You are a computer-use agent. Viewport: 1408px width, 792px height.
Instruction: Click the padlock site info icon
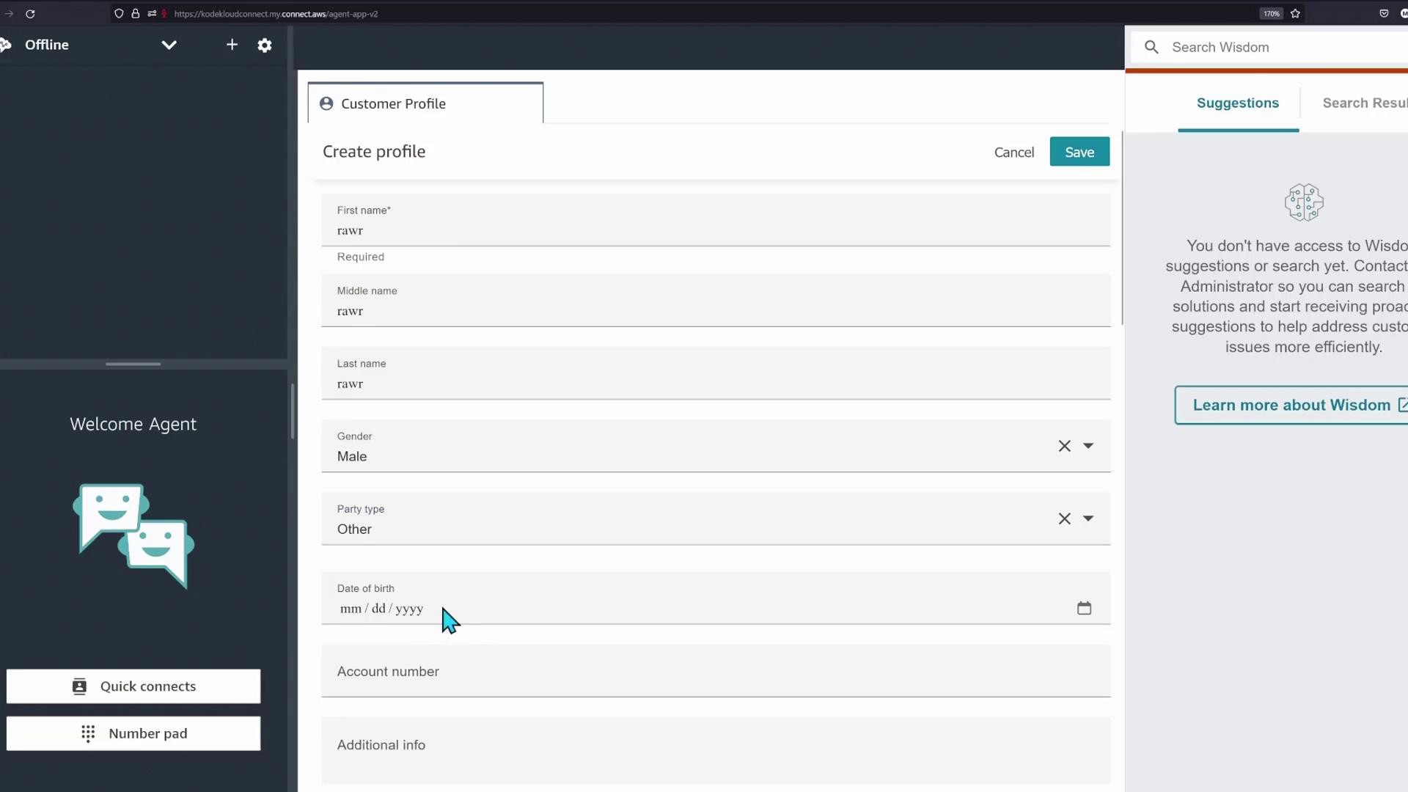tap(136, 14)
